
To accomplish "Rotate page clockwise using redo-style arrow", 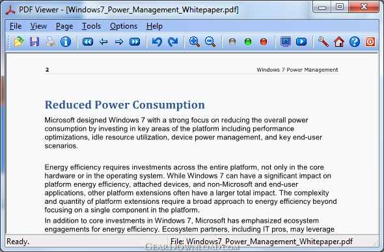I will tap(172, 42).
